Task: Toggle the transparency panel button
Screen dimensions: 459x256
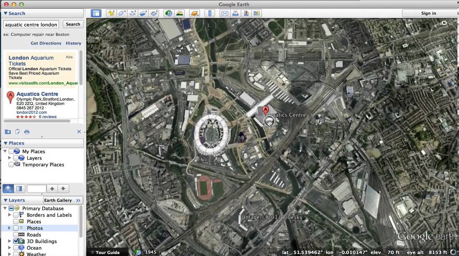Action: click(x=19, y=189)
